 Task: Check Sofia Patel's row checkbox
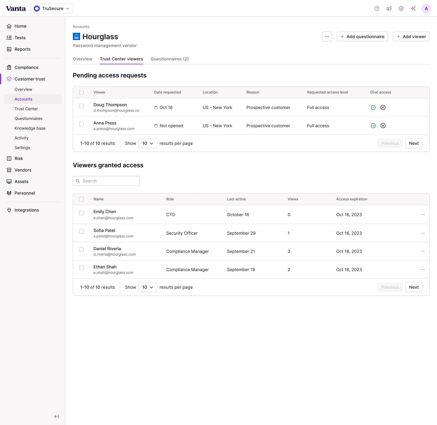click(81, 231)
